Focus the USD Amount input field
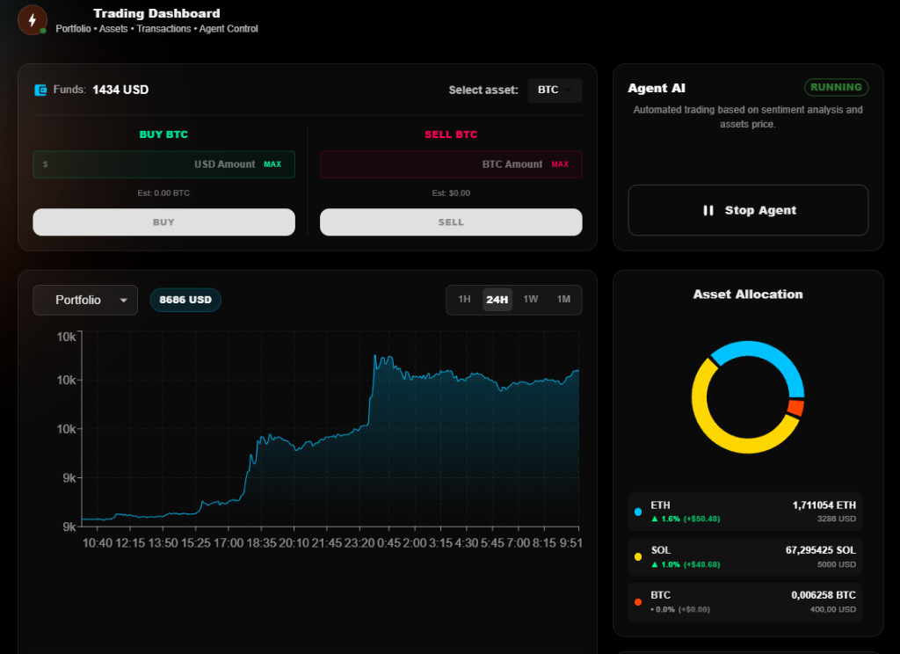 click(163, 164)
